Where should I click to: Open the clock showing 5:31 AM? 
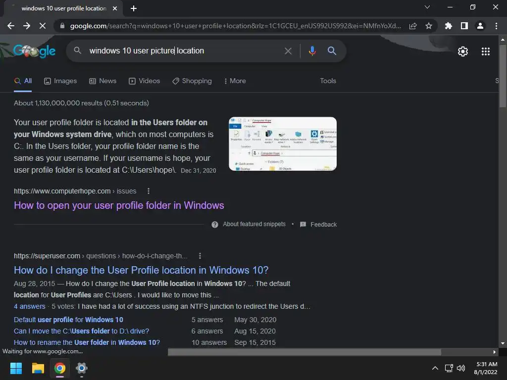click(486, 368)
